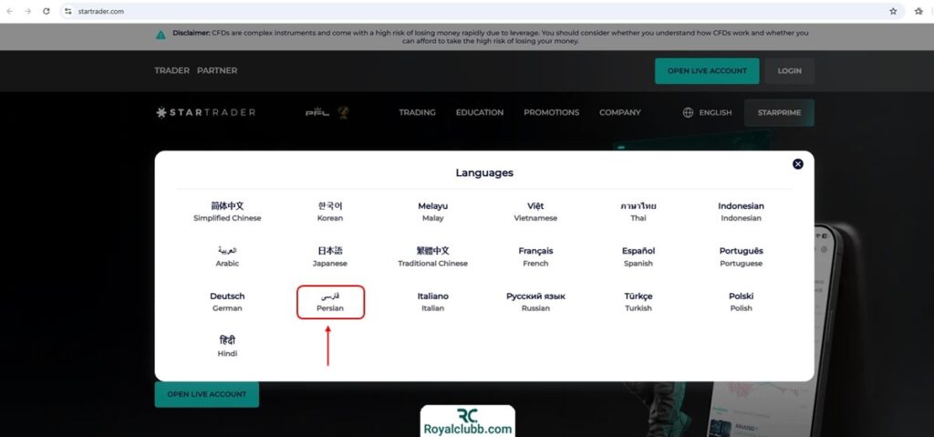The height and width of the screenshot is (437, 934).
Task: Select Italian language
Action: click(x=432, y=302)
